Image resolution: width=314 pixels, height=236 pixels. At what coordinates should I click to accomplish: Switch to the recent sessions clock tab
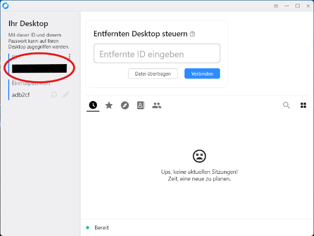pyautogui.click(x=93, y=105)
